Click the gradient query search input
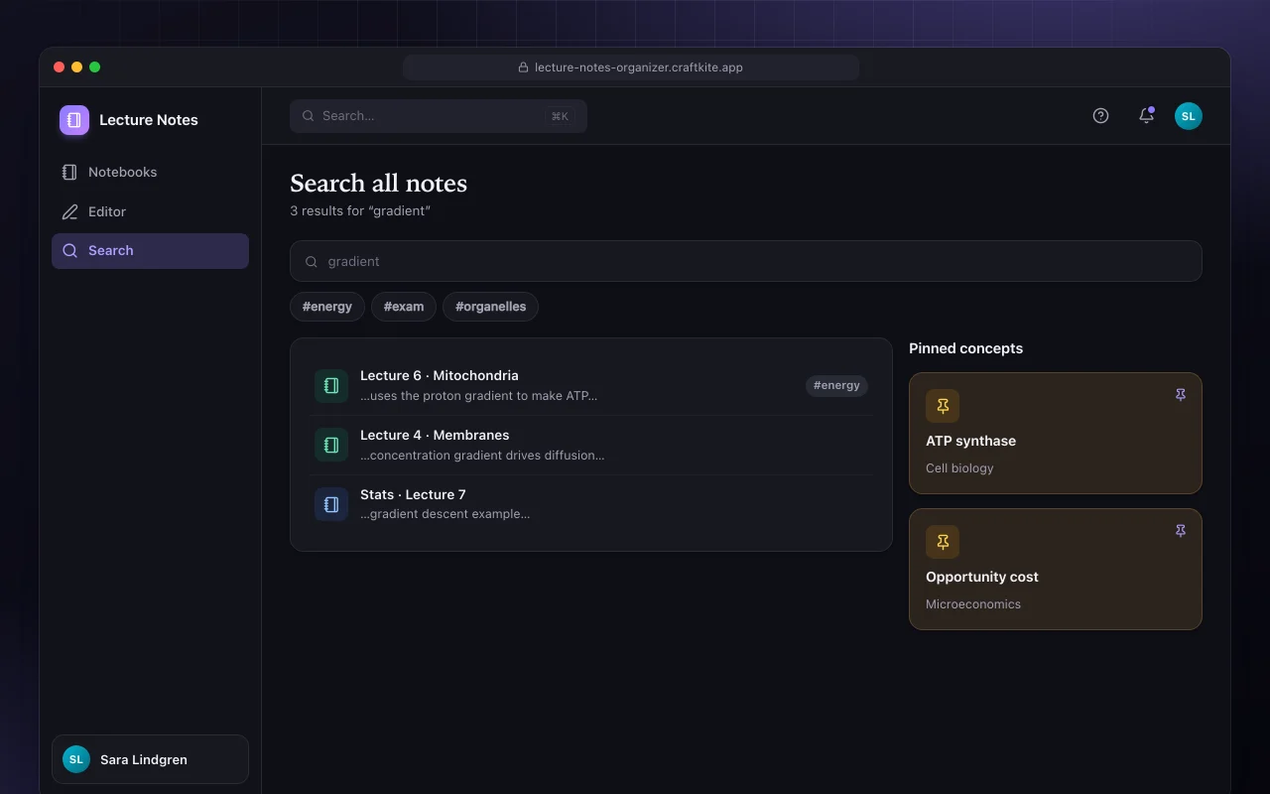The height and width of the screenshot is (794, 1270). point(746,261)
